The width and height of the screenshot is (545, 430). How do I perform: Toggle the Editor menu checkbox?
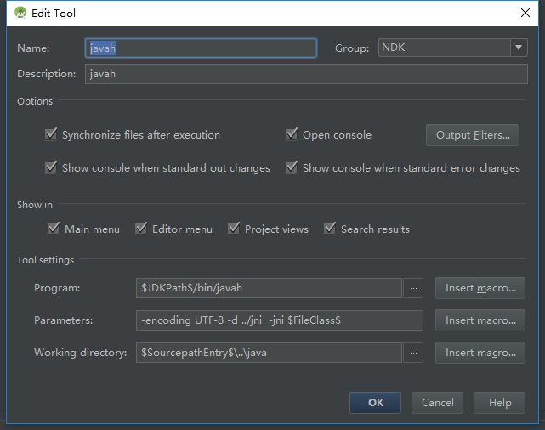(141, 229)
